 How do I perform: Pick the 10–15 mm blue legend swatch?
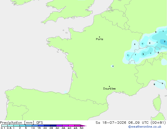[35, 126]
